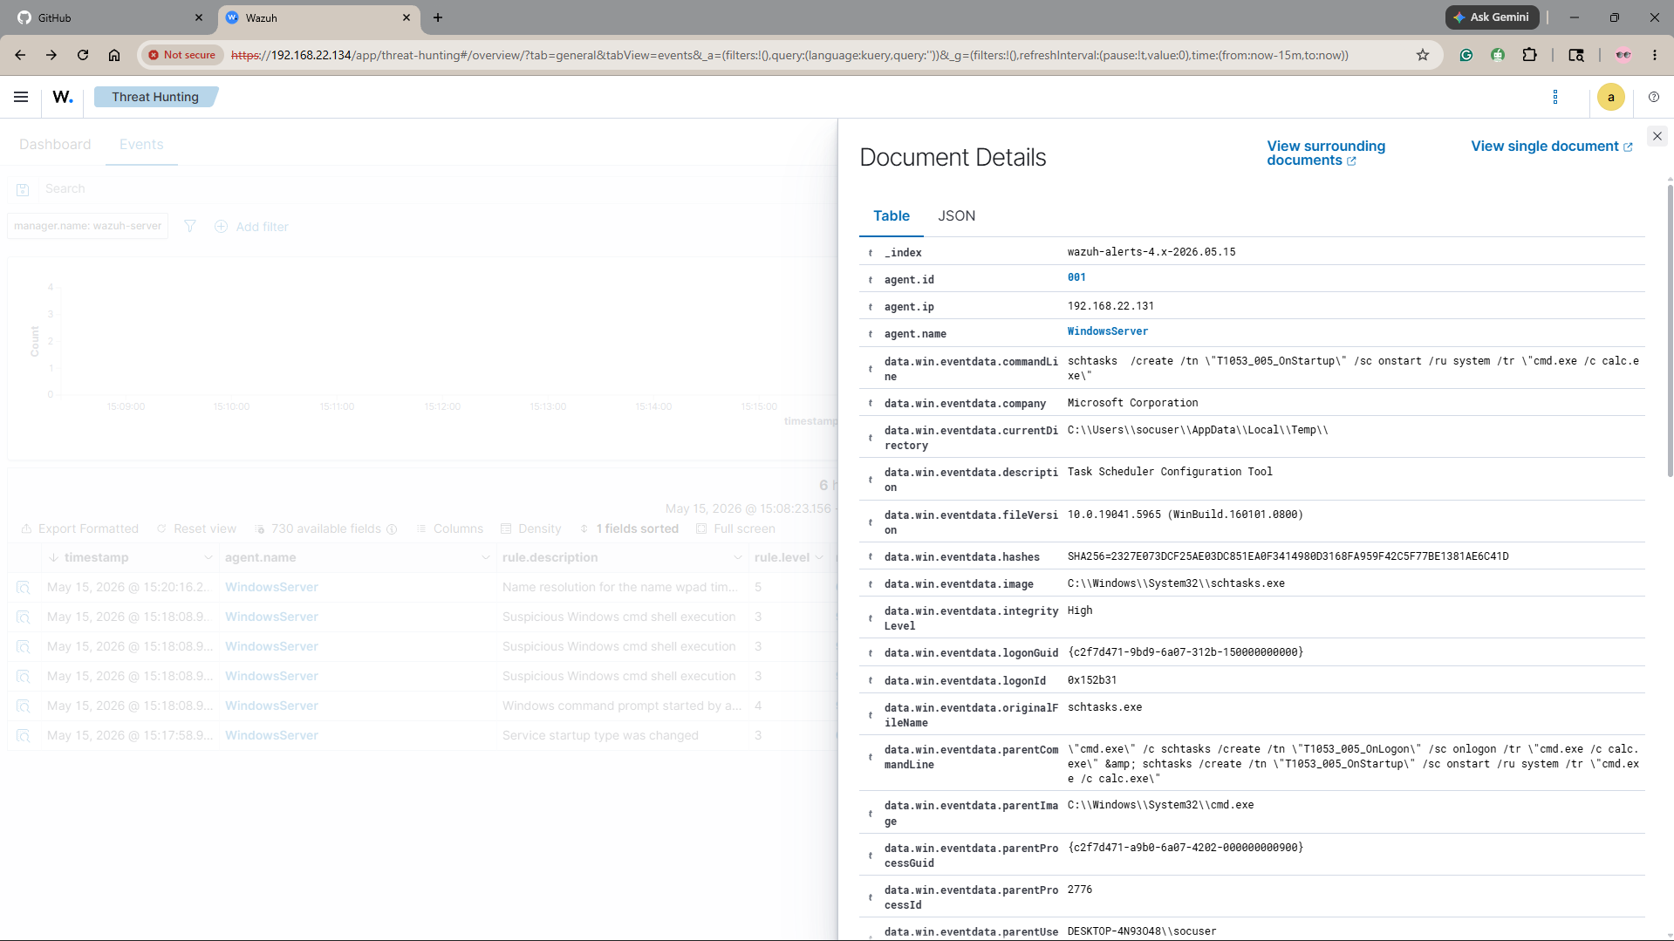Open the help icon in header
The width and height of the screenshot is (1674, 941).
click(1654, 97)
